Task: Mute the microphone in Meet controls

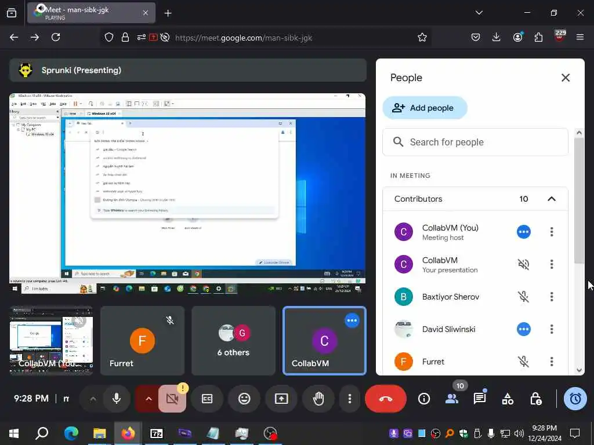Action: 117,399
